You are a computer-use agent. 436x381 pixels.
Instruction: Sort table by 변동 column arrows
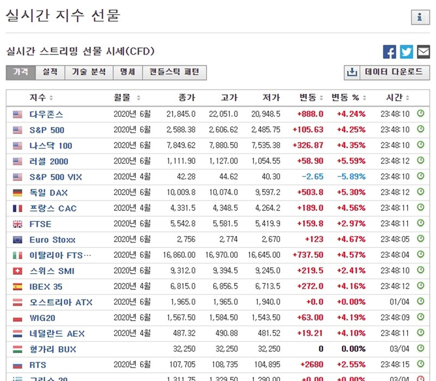[322, 98]
